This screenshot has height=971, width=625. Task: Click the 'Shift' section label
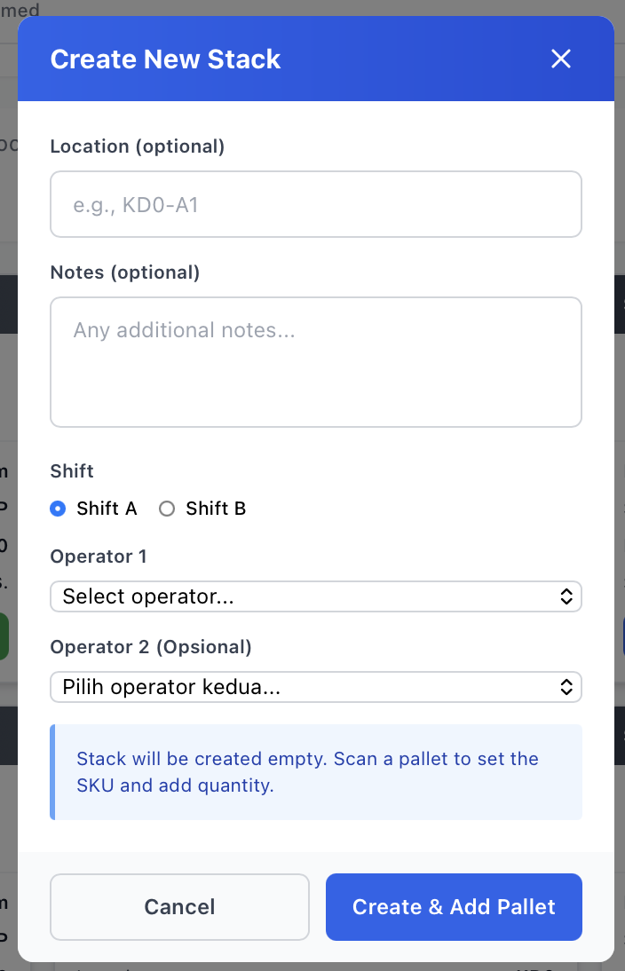point(72,470)
